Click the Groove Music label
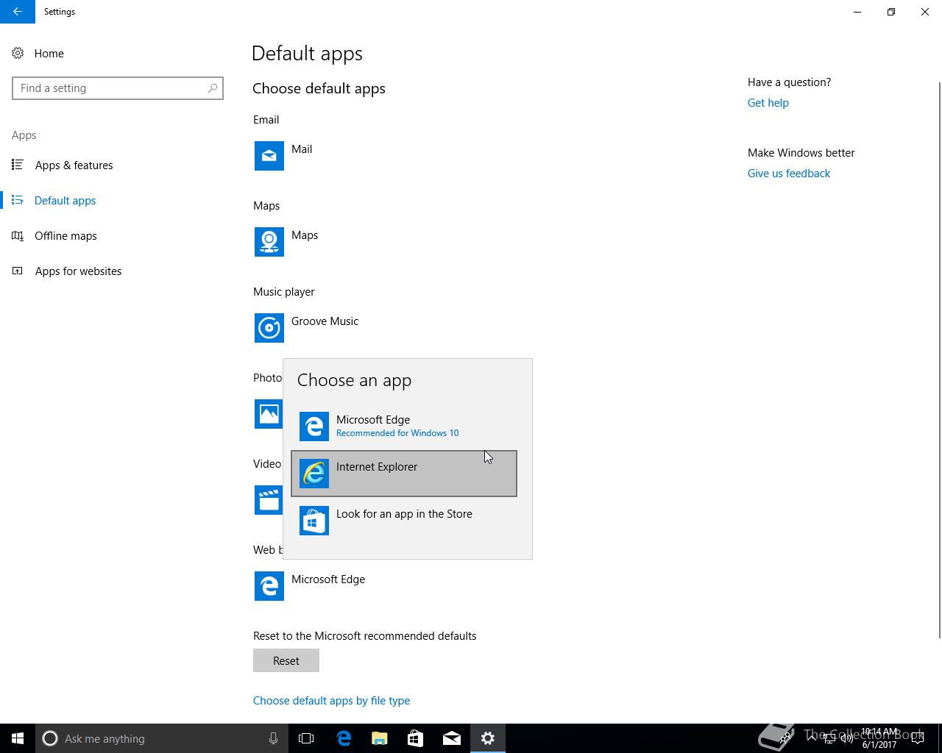Image resolution: width=942 pixels, height=753 pixels. pyautogui.click(x=325, y=321)
